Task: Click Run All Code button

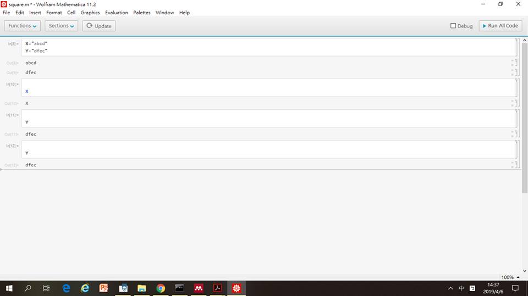Action: click(501, 26)
